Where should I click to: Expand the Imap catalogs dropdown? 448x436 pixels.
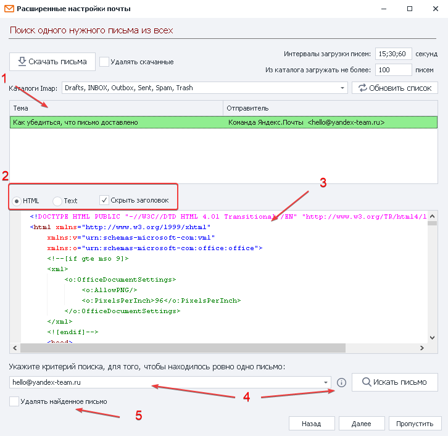coord(343,88)
